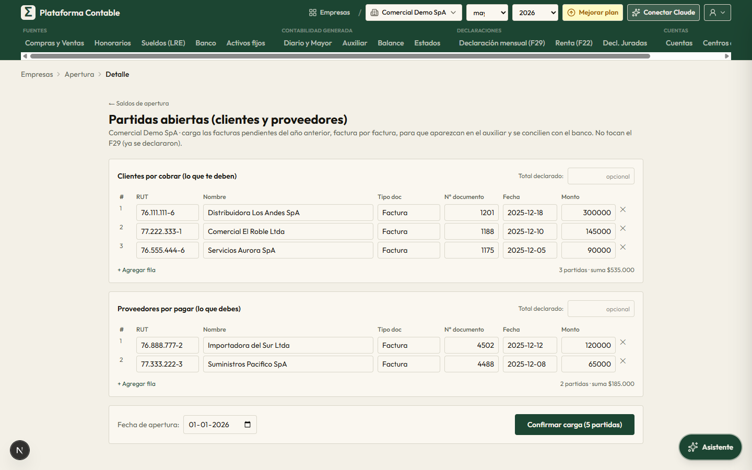Viewport: 752px width, 470px height.
Task: Click the Mejorar plan button
Action: (593, 13)
